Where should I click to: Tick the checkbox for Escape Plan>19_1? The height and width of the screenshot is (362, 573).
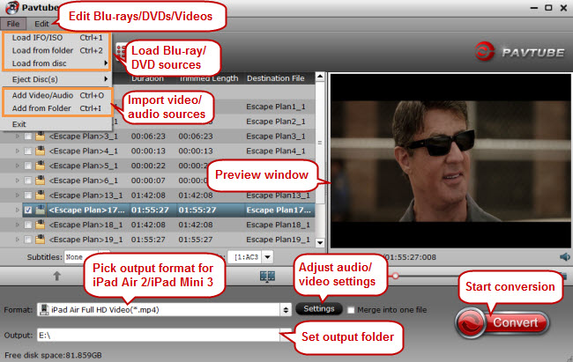[28, 240]
